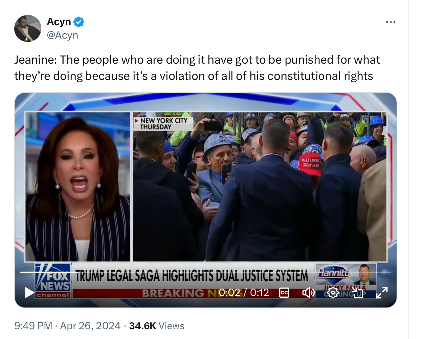Screen dimensions: 424x339
Task: Click the Hannity show logo in video
Action: coord(334,272)
